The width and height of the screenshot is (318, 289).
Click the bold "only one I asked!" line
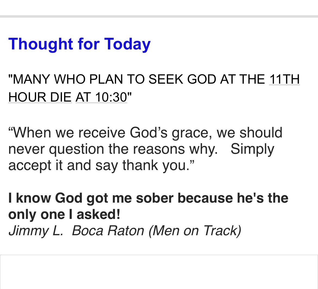tap(64, 215)
